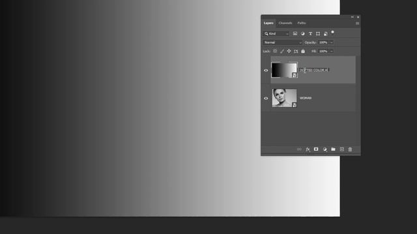Close the Layers panel
This screenshot has width=417, height=234.
[x=358, y=17]
